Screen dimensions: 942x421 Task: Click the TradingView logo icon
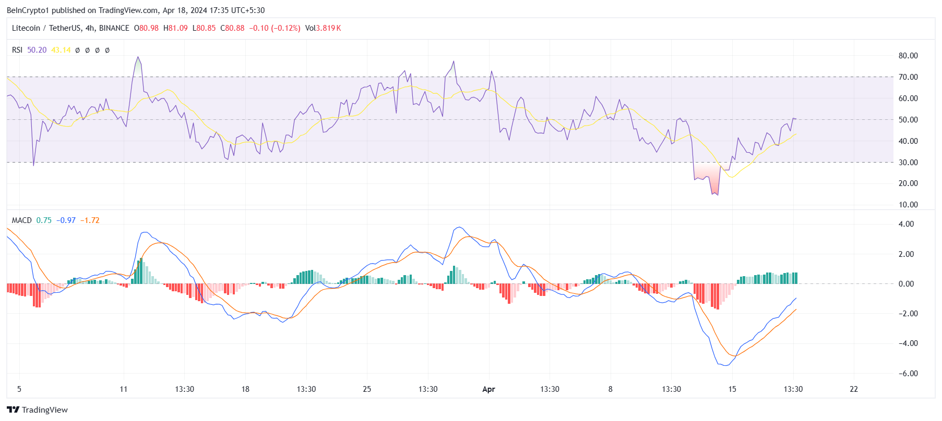point(13,410)
